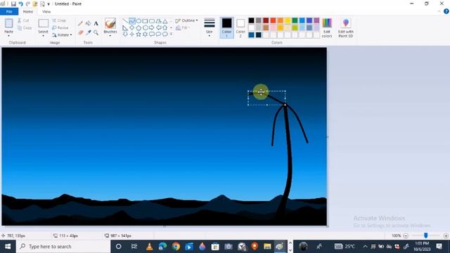Click the Windows Start button
The image size is (450, 253).
[x=8, y=247]
